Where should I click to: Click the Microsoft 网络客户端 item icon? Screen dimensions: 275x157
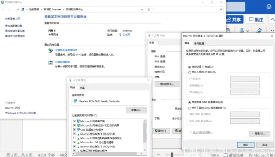click(x=78, y=121)
